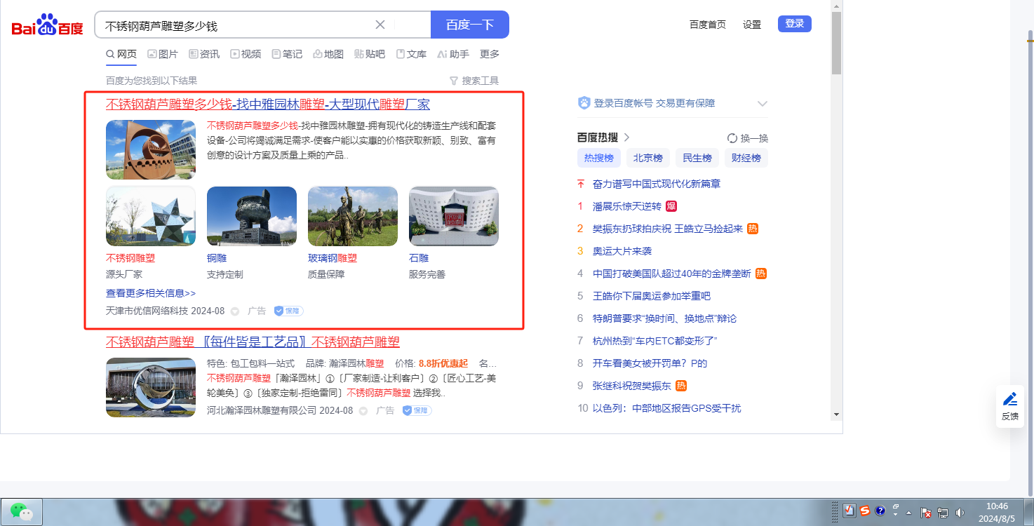
Task: Open hot topic 杭州热到车内ETC都变形了
Action: coord(655,341)
